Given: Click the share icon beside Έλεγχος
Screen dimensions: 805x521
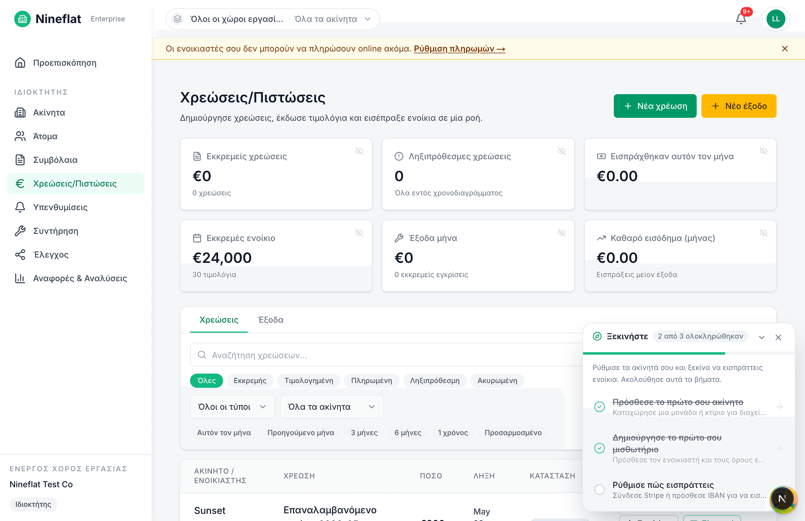Looking at the screenshot, I should point(20,255).
